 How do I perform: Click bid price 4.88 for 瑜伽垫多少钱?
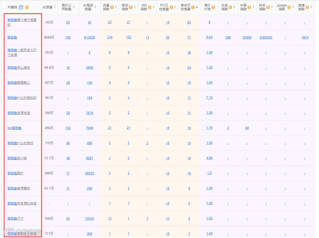point(209,158)
